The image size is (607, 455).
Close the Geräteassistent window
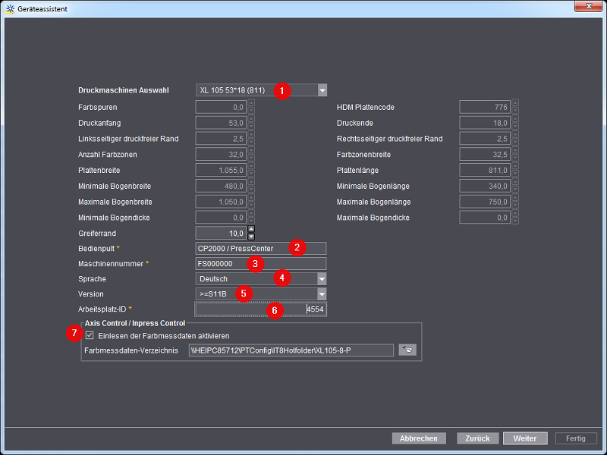[587, 8]
